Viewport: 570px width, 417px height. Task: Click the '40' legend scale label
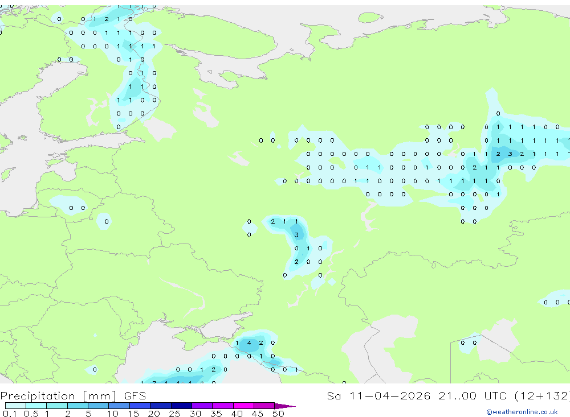tap(237, 414)
